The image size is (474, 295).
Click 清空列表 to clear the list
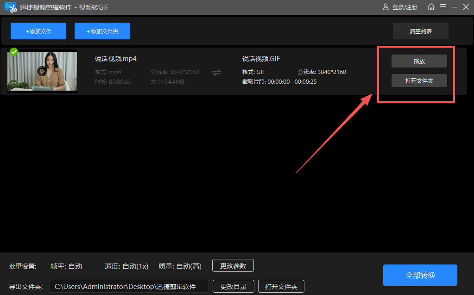420,31
